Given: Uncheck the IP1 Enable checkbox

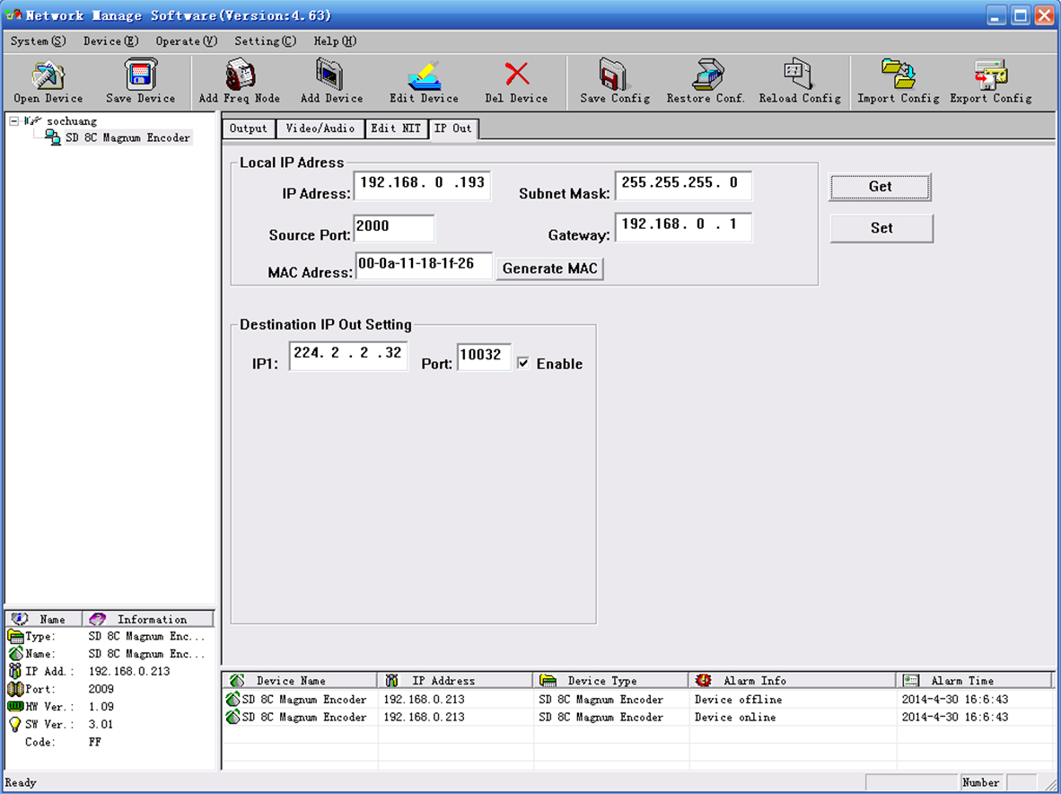Looking at the screenshot, I should pyautogui.click(x=523, y=364).
